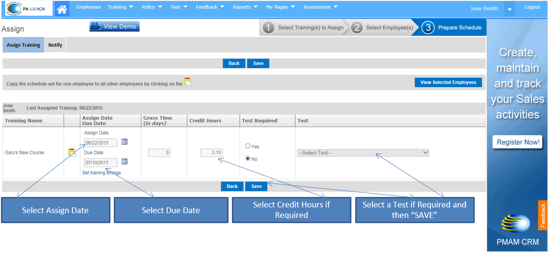Switch to the Notify tab
This screenshot has width=549, height=255.
(55, 45)
